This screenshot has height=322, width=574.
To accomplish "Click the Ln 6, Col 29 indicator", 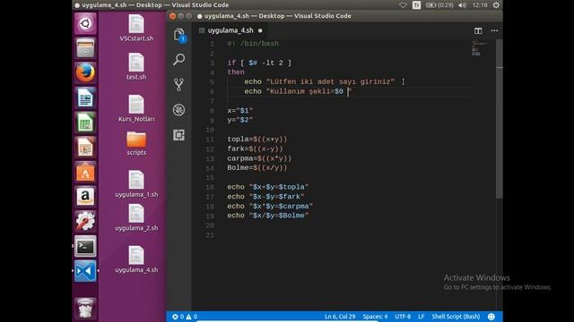I will tap(340, 317).
